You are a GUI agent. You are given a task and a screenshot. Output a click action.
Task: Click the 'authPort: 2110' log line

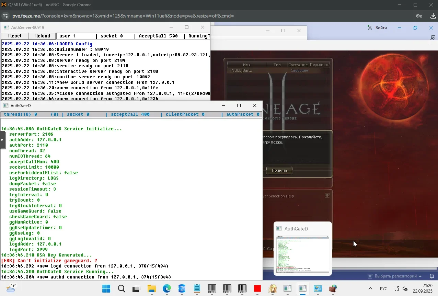pos(28,145)
